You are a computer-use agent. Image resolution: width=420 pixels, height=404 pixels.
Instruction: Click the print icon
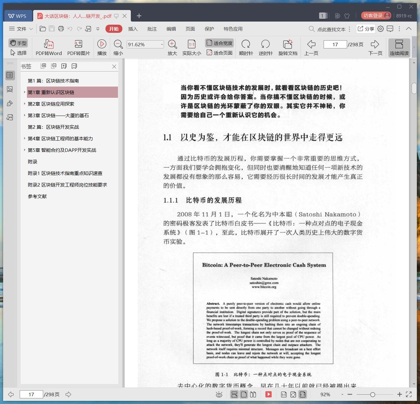[61, 29]
